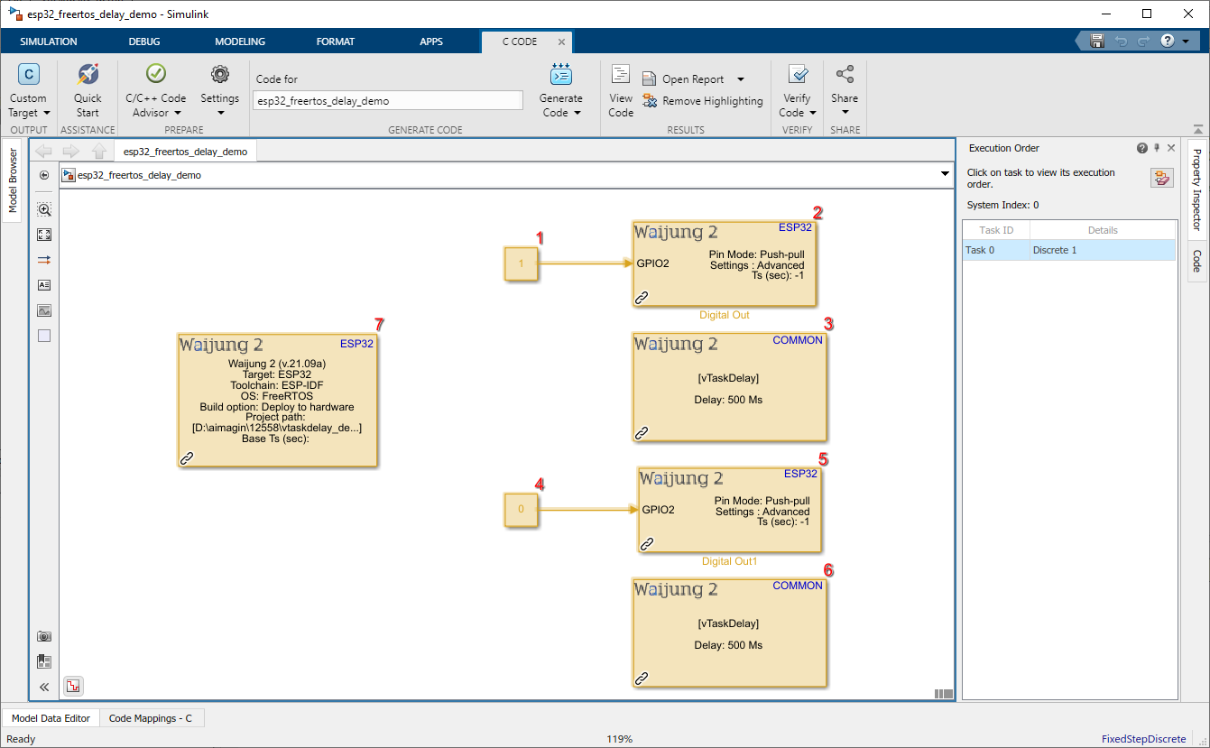Open the Model Data Editor tab
Image resolution: width=1210 pixels, height=748 pixels.
(x=51, y=718)
